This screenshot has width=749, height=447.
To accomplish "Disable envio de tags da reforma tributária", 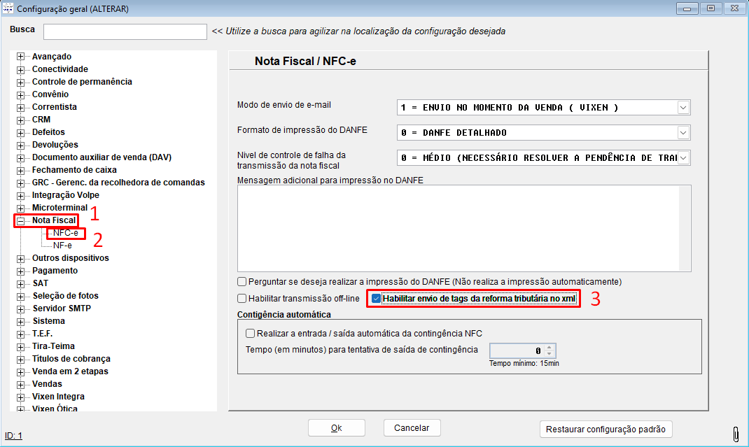I will 376,298.
